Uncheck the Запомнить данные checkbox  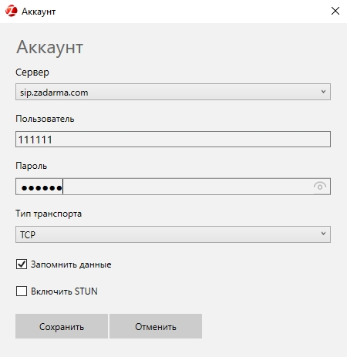pyautogui.click(x=22, y=264)
